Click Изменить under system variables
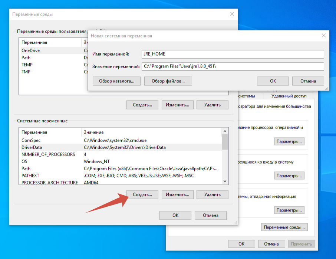The image size is (336, 259). click(177, 195)
